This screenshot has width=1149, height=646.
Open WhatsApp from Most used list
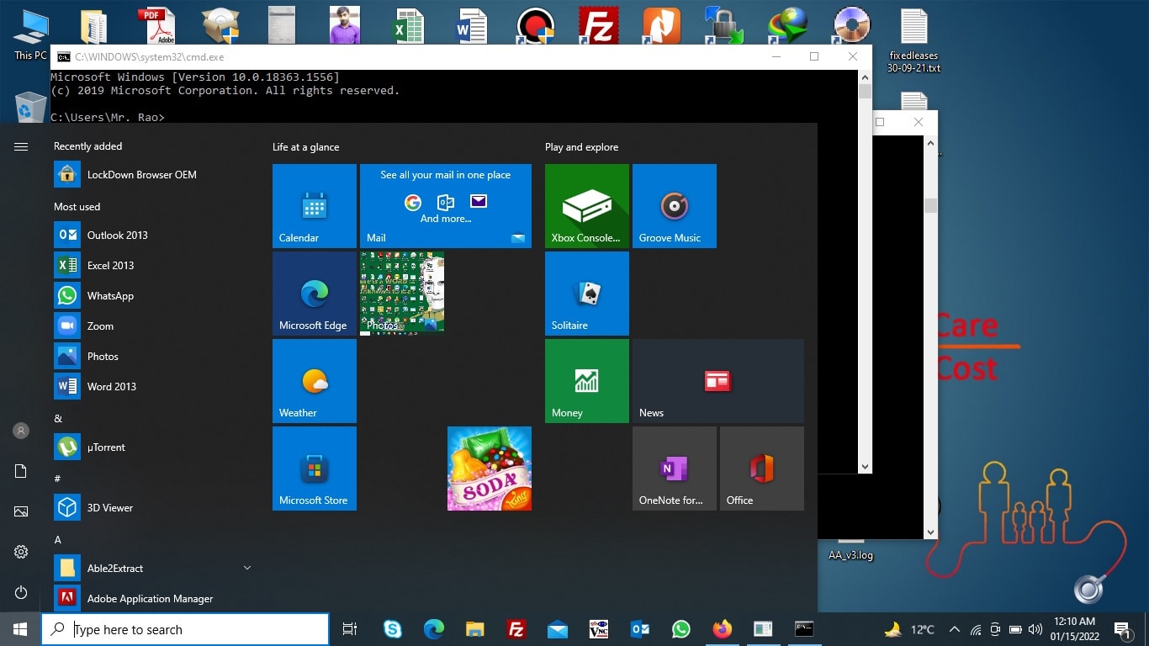coord(110,296)
